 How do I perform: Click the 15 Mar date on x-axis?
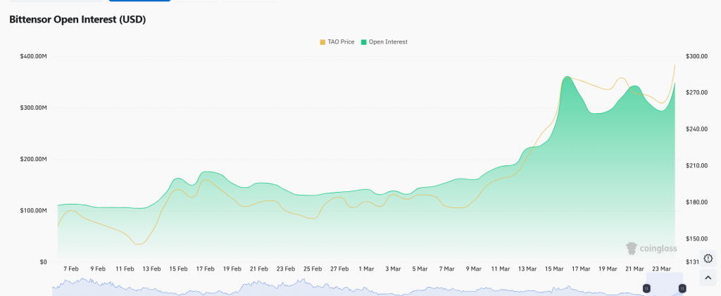pos(553,269)
